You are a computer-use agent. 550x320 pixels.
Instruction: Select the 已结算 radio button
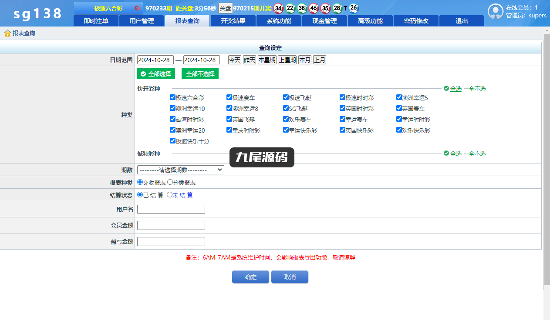(x=140, y=195)
